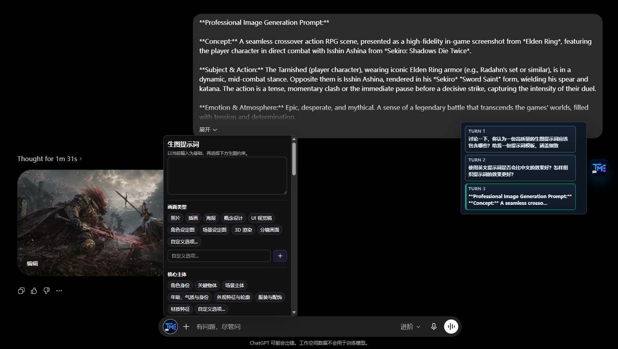Click the prompt panel scrollbar thumb
Viewport: 618px width, 349px height.
[294, 159]
